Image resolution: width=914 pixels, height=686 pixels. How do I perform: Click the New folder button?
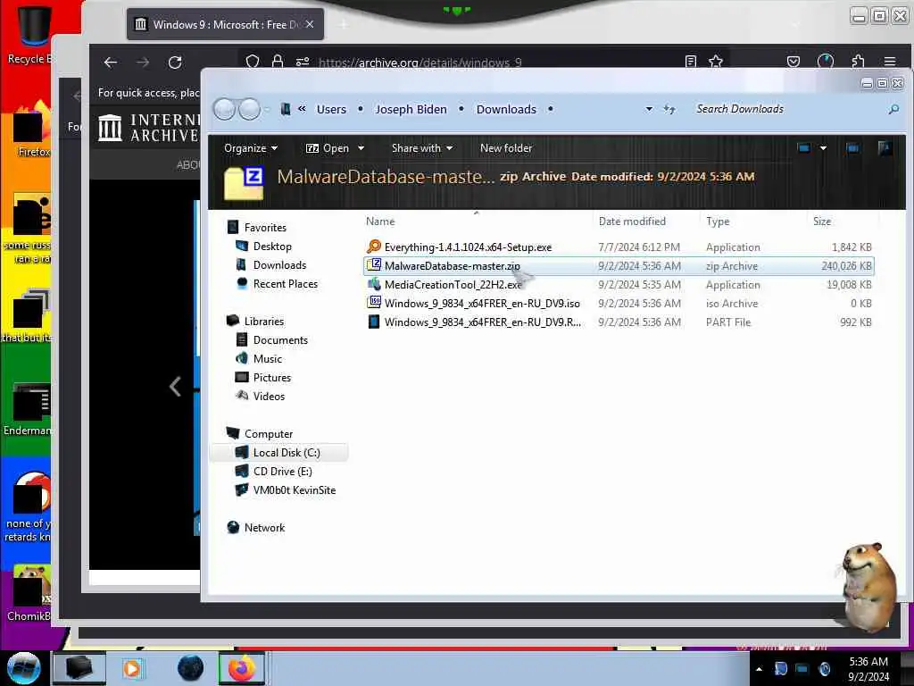click(x=506, y=148)
